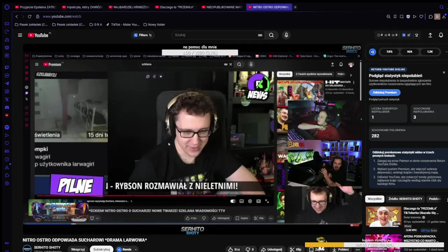Open the 'AFERA PODKARPACKA' recommended video thumbnail

pos(384,243)
